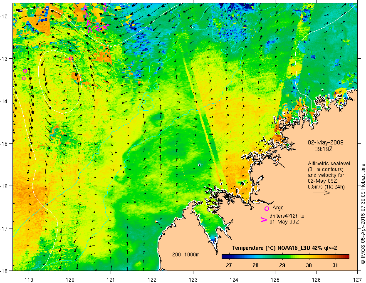Click the 'drifters@12h to' legend label
Screen dimensions: 366x283
pyautogui.click(x=287, y=216)
